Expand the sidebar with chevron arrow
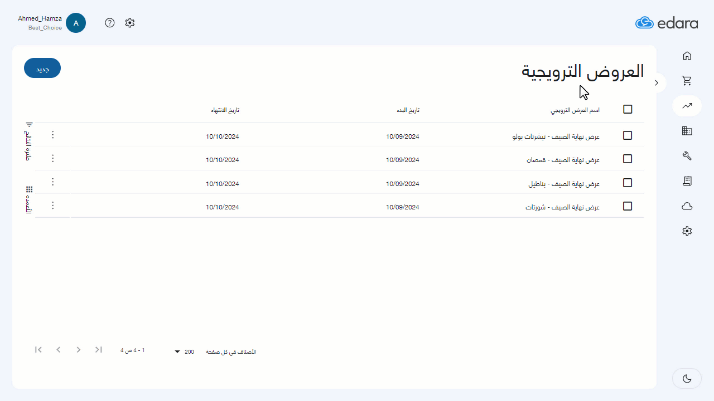Image resolution: width=714 pixels, height=401 pixels. (x=657, y=82)
